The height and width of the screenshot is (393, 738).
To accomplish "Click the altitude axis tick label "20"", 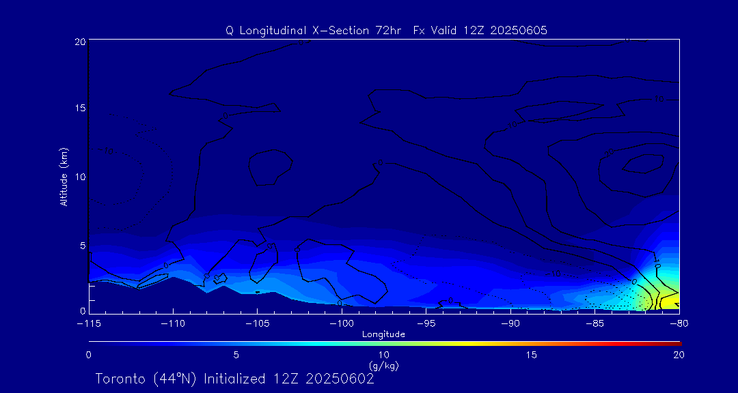I will pyautogui.click(x=79, y=42).
